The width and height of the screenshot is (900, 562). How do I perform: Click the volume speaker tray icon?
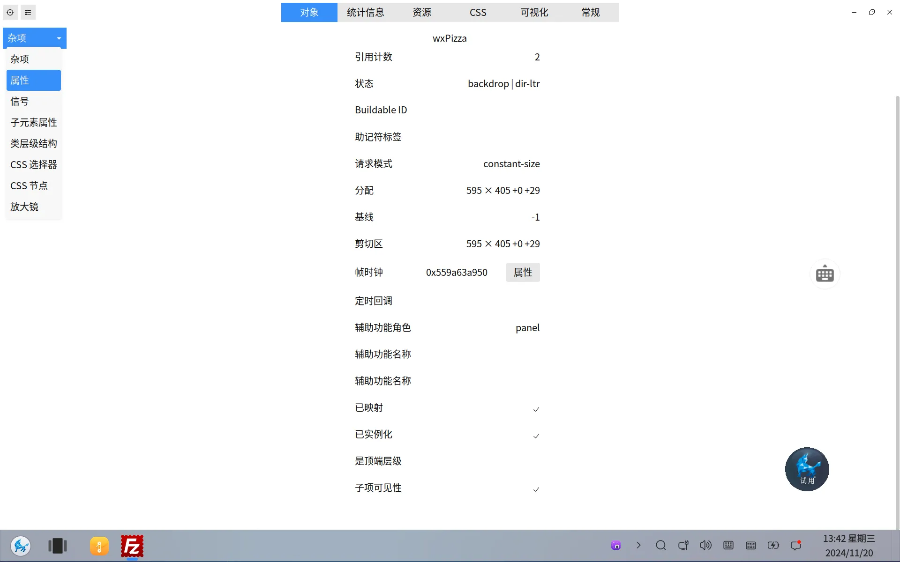click(705, 545)
